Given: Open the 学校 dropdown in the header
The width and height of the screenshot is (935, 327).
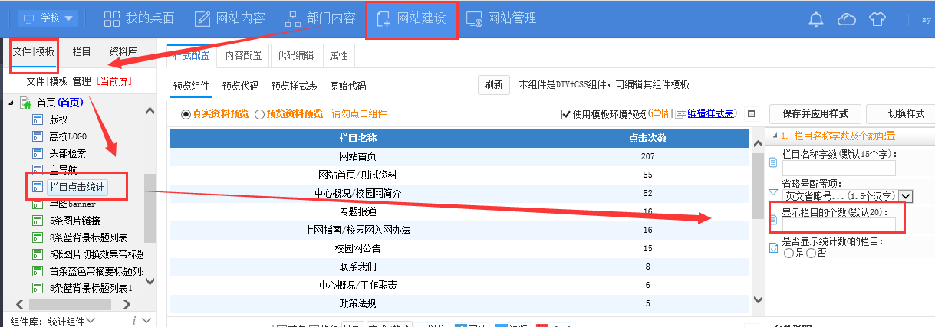Looking at the screenshot, I should (48, 18).
